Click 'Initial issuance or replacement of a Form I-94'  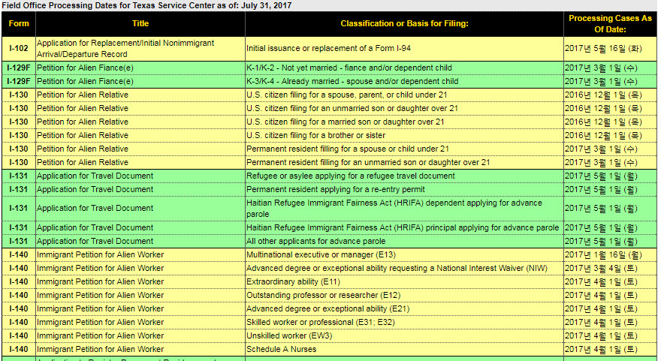(x=328, y=49)
